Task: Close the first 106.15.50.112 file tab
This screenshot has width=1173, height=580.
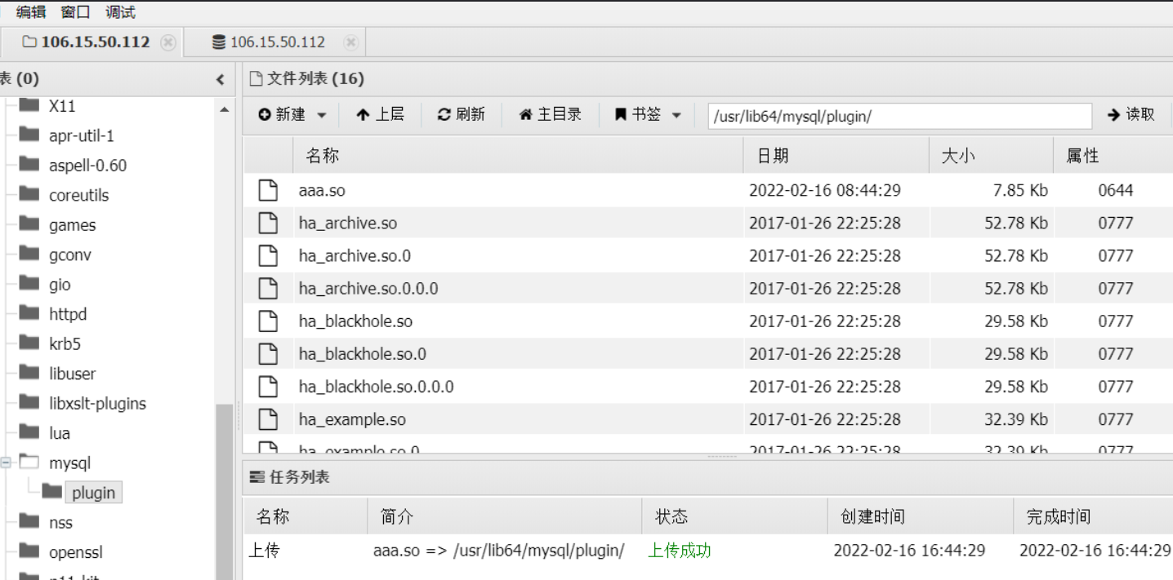Action: tap(168, 42)
